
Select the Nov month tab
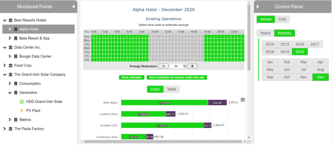(x=304, y=77)
